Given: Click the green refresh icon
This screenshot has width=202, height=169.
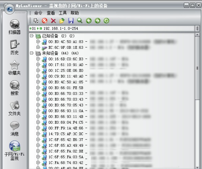Looking at the screenshot, I should point(106,21).
